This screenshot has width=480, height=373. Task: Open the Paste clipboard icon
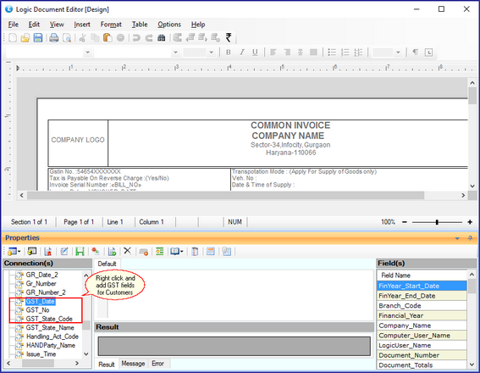[x=108, y=37]
